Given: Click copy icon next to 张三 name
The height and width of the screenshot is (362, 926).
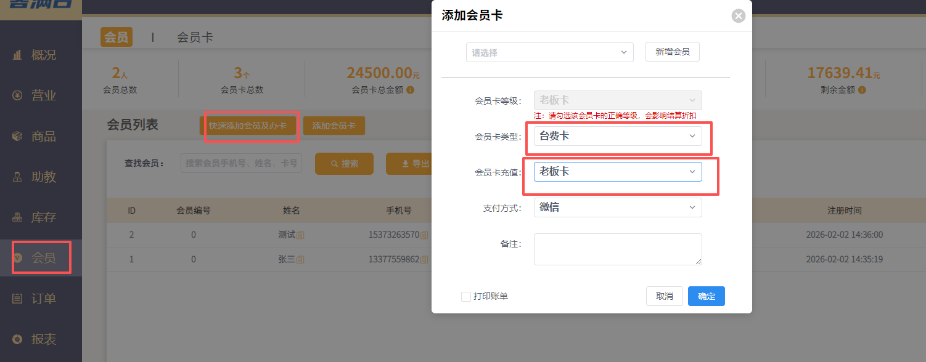Looking at the screenshot, I should (300, 260).
